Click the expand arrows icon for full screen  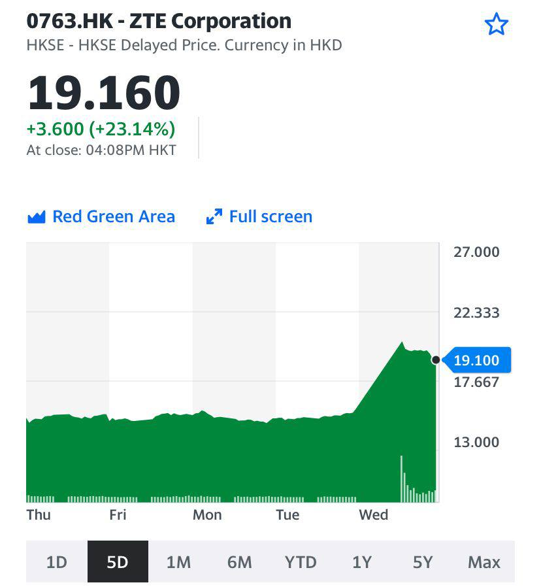214,217
